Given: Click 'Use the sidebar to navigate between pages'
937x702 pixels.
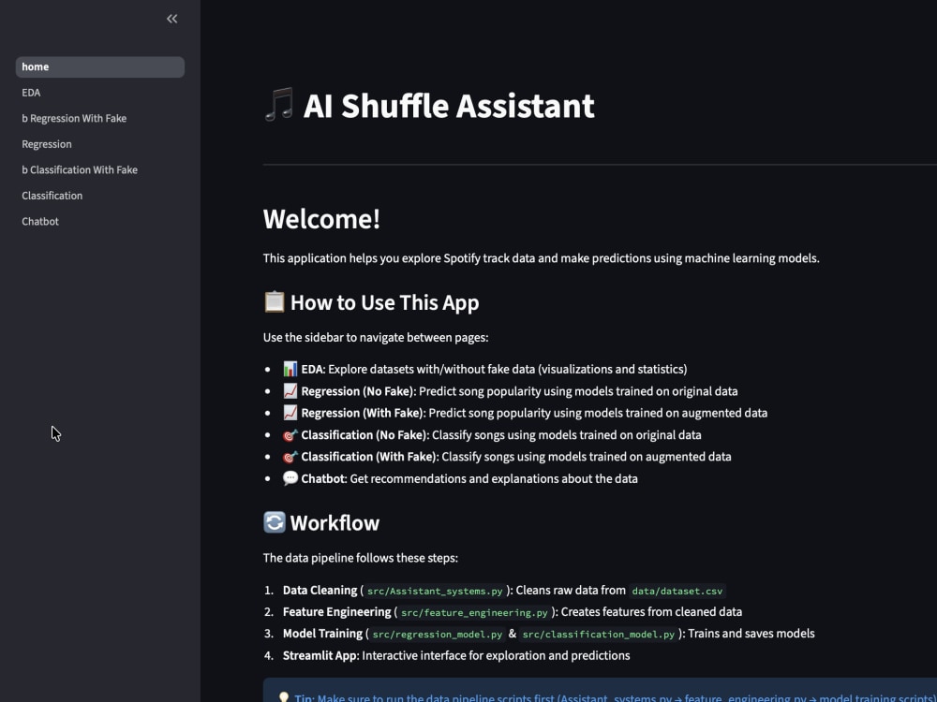Looking at the screenshot, I should click(376, 337).
